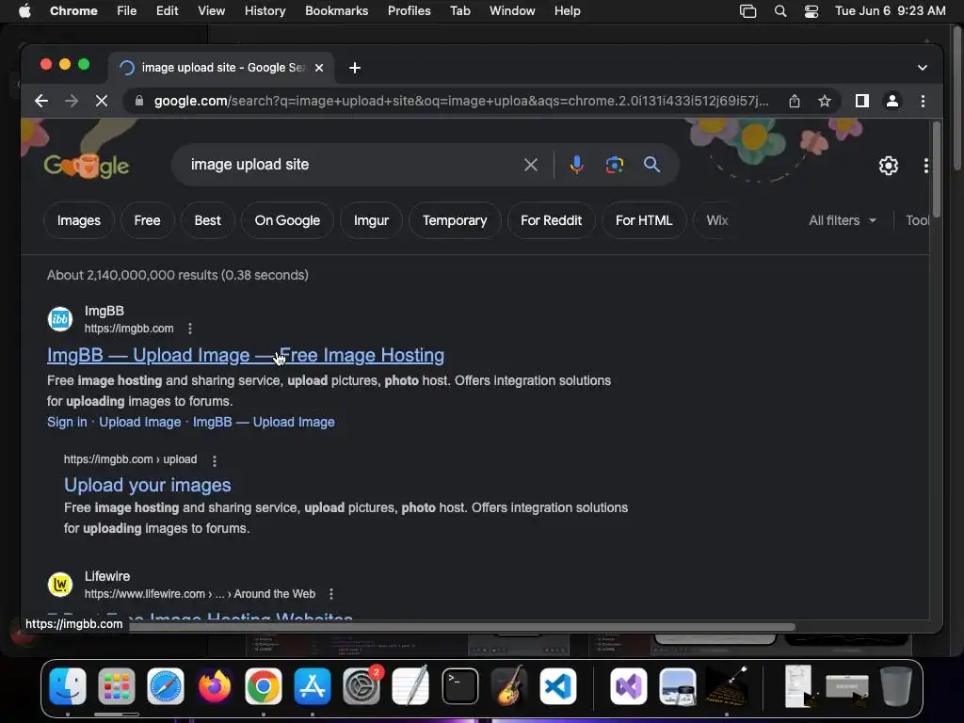Open ImgBB 'Sign in' sitelink
964x723 pixels.
point(67,422)
